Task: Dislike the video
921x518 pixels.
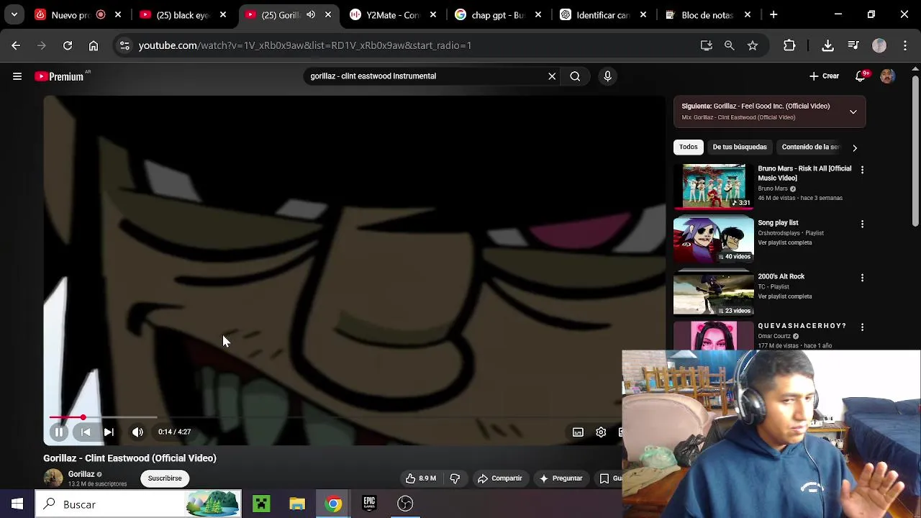Action: (455, 478)
